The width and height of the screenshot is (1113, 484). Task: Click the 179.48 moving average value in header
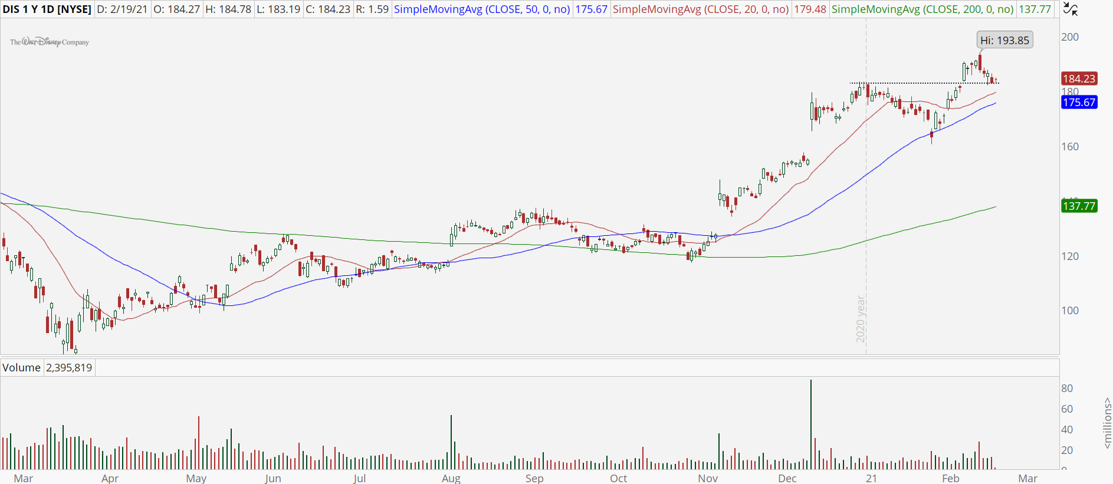810,9
